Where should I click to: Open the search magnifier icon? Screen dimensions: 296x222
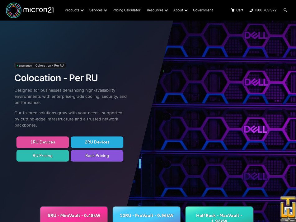[x=285, y=10]
